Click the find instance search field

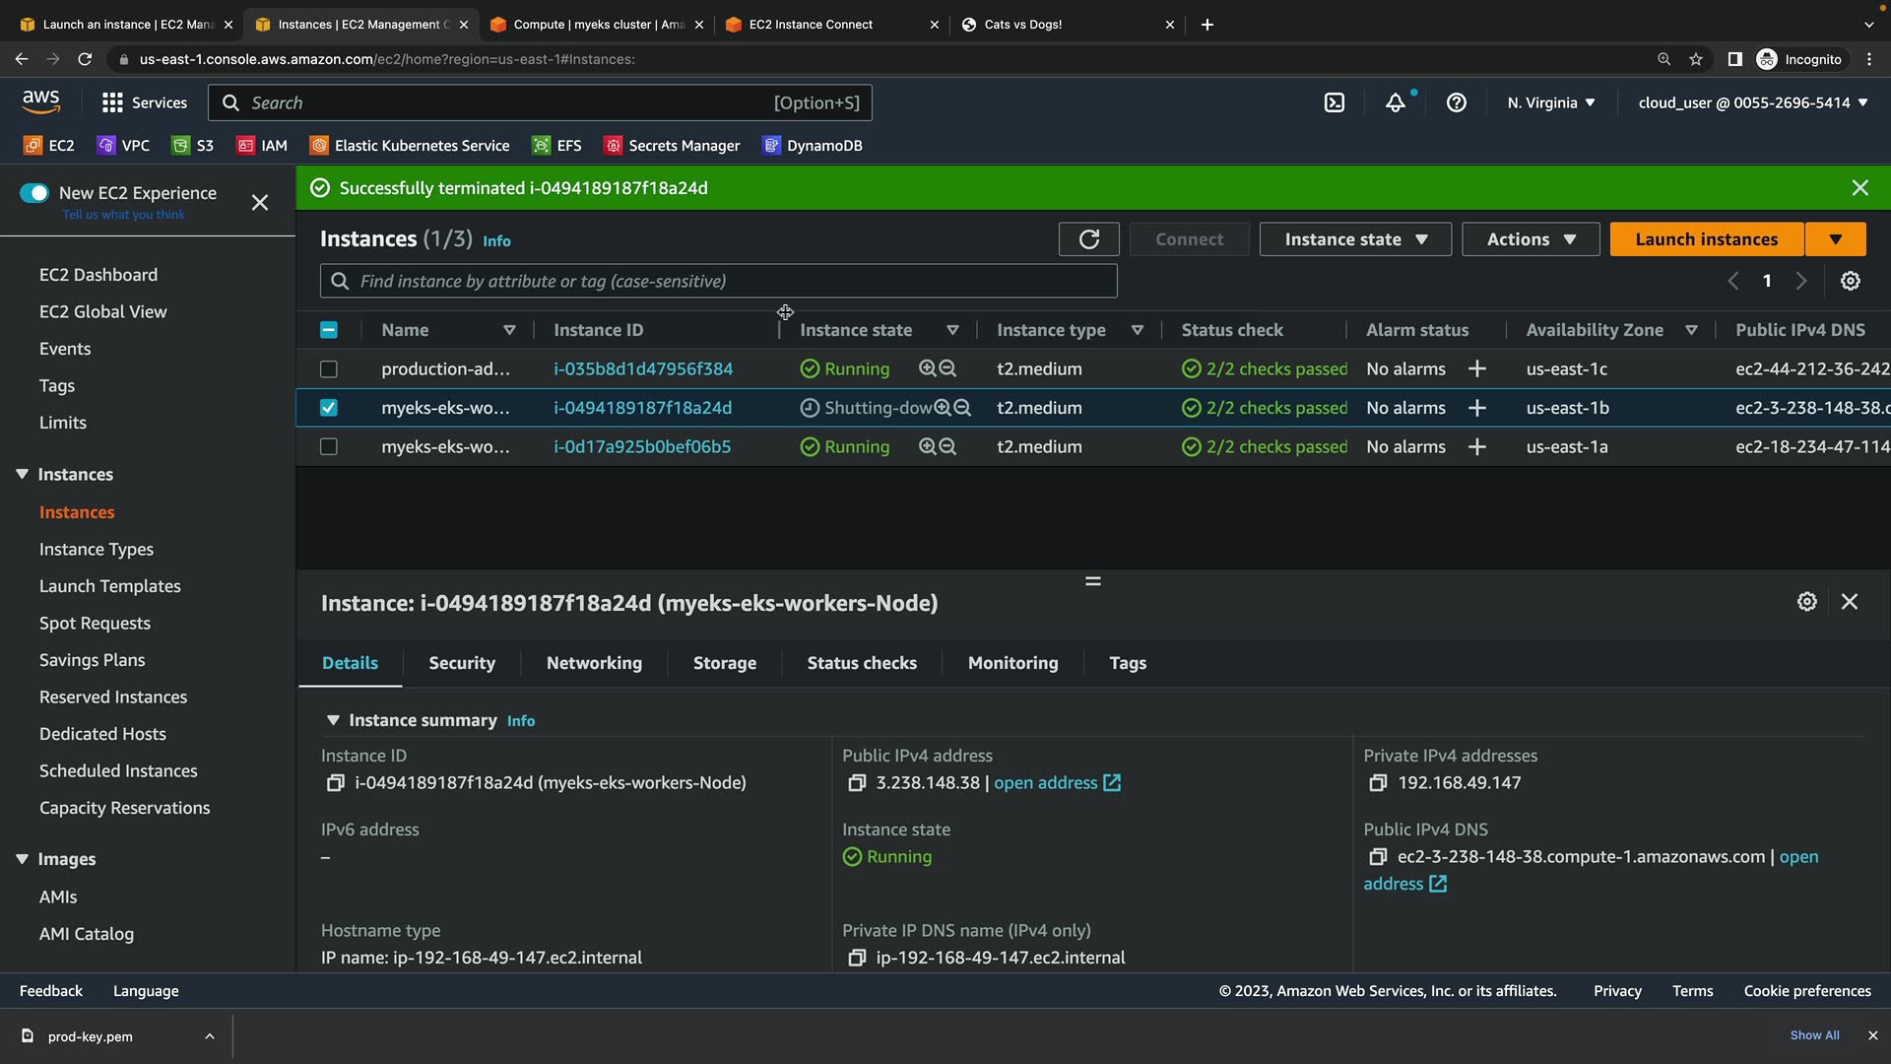(719, 282)
